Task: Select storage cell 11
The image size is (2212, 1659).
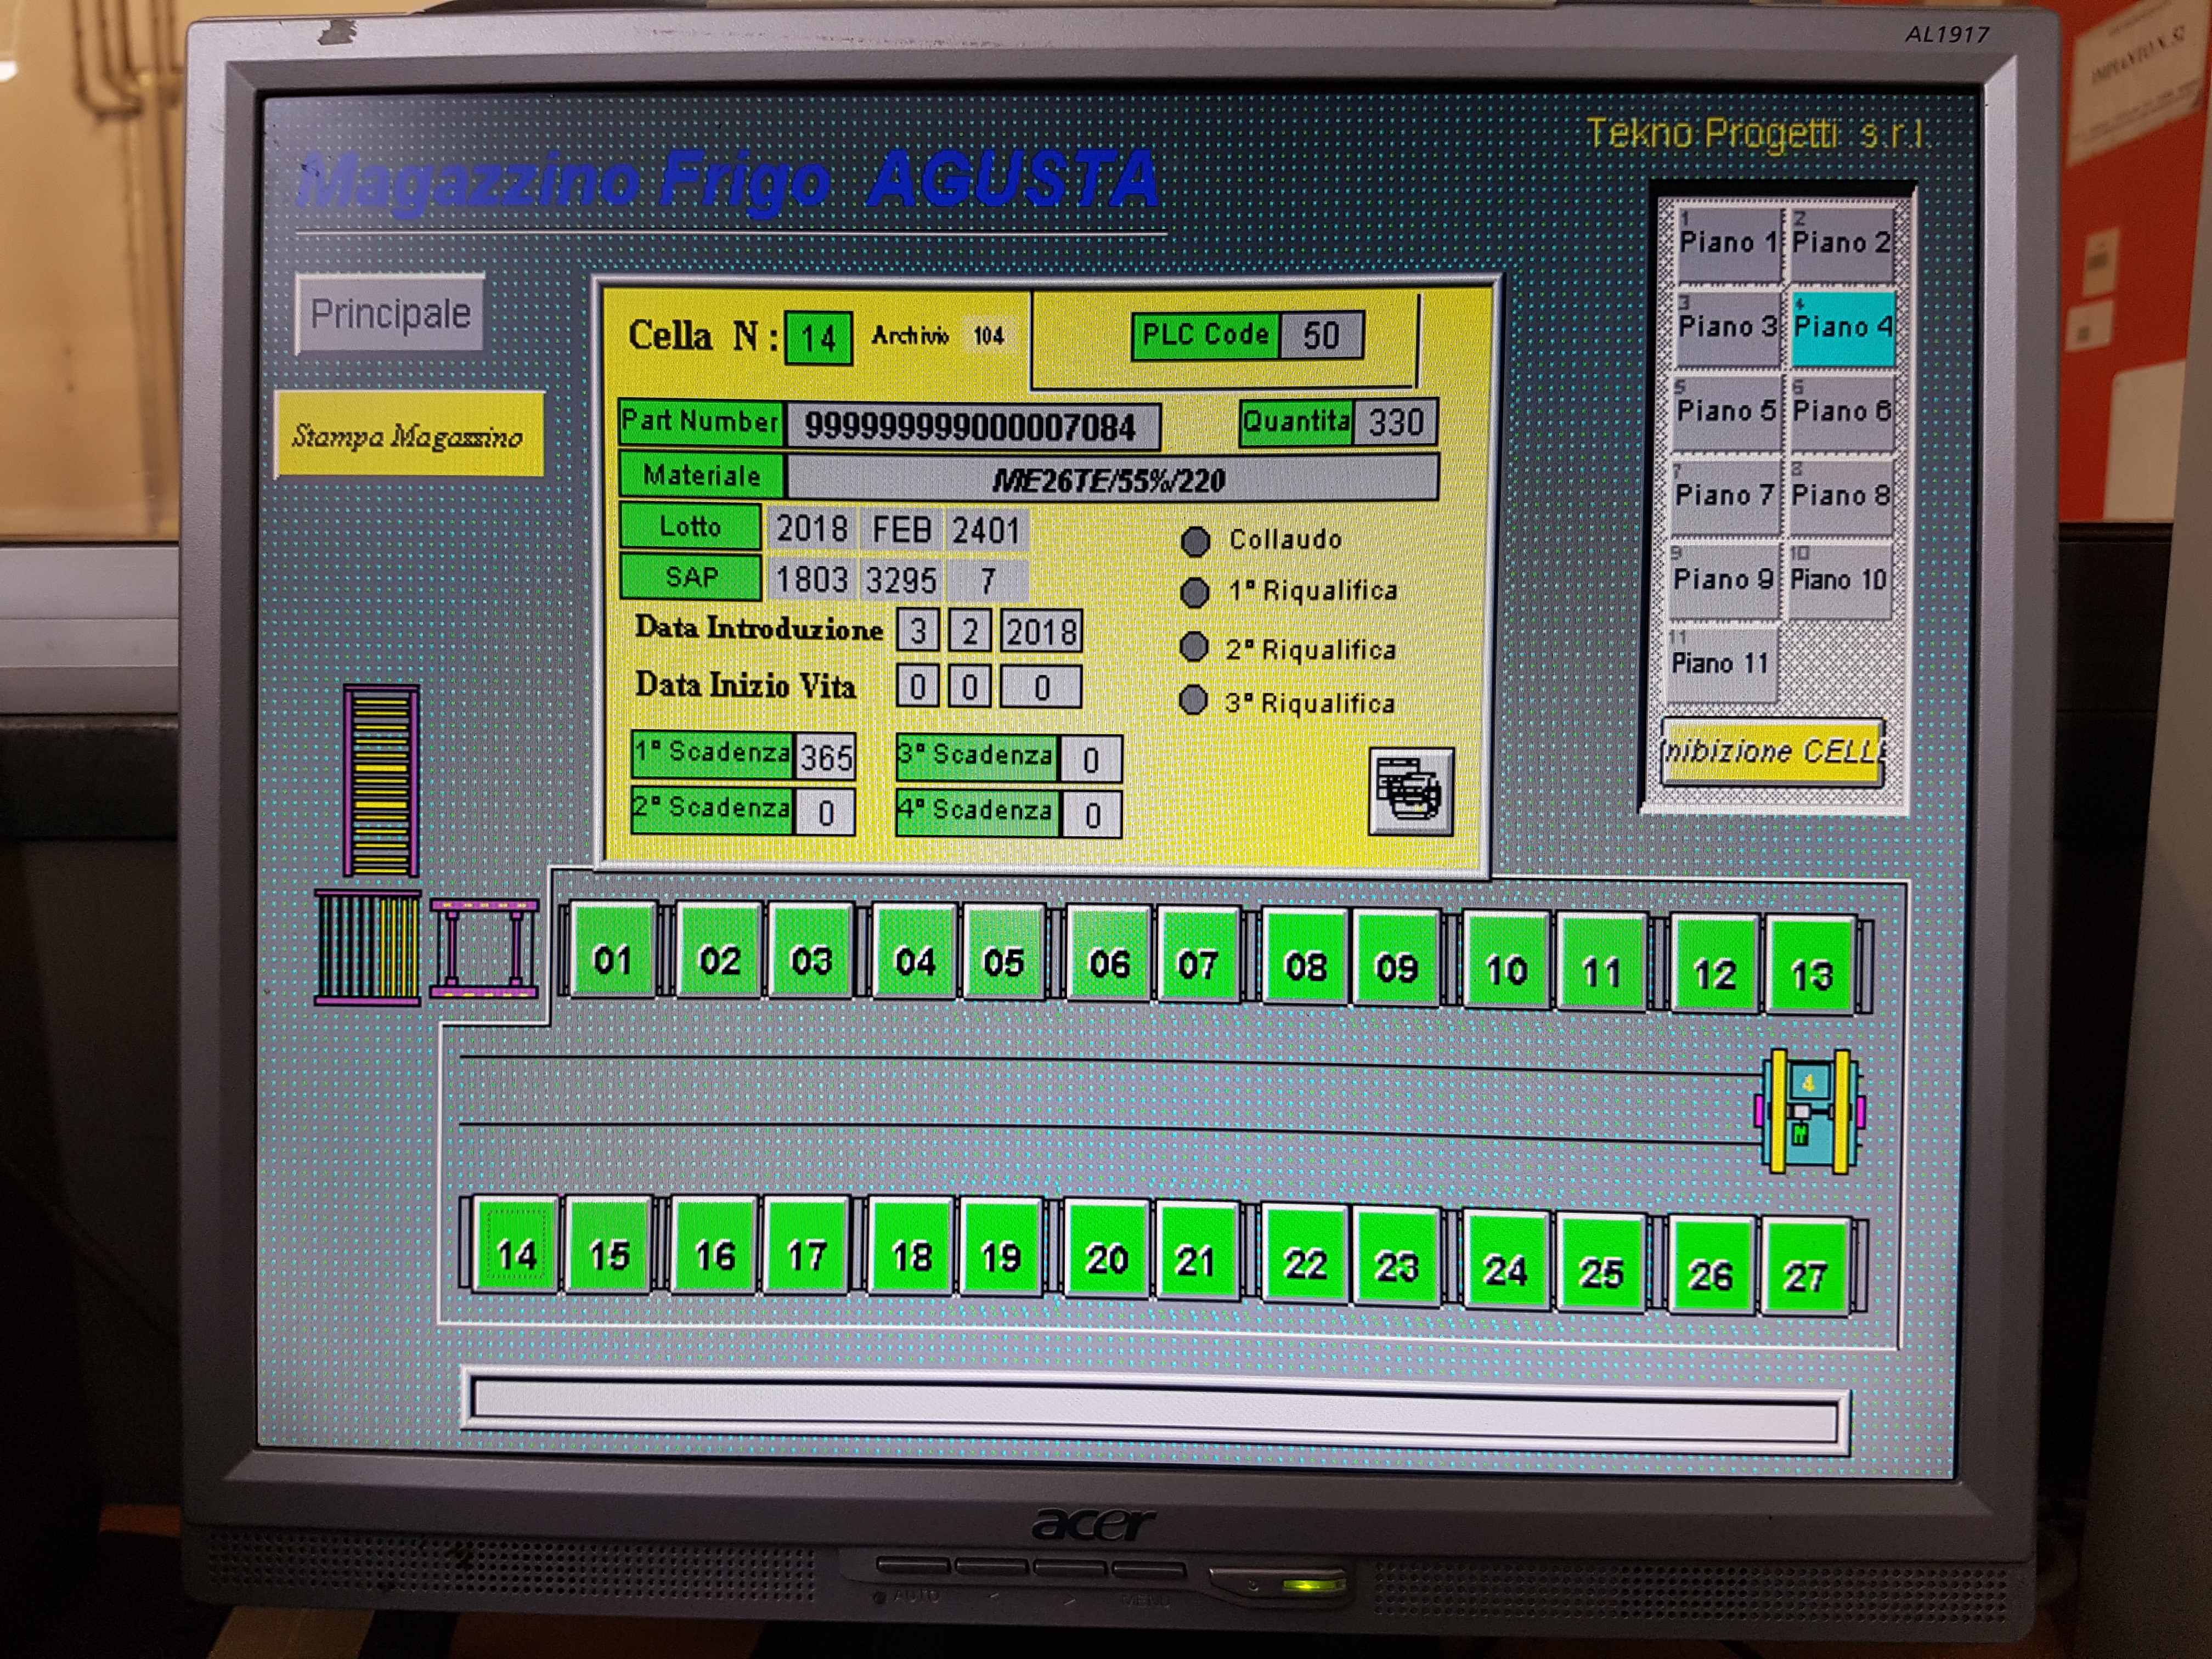Action: click(x=1601, y=962)
